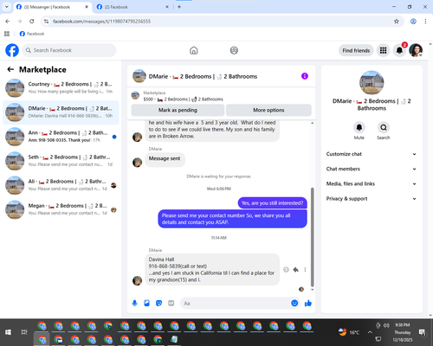Click More options button
Viewport: 433px width, 346px height.
tap(268, 110)
